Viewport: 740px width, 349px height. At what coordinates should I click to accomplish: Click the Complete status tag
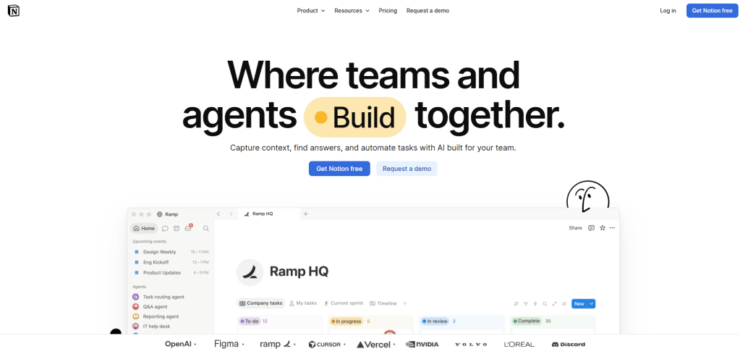pyautogui.click(x=526, y=321)
